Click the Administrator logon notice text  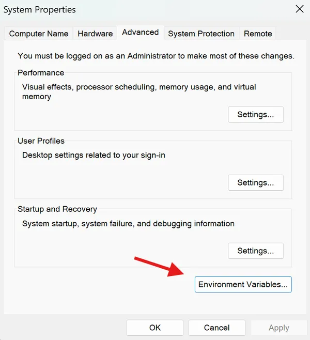(156, 56)
